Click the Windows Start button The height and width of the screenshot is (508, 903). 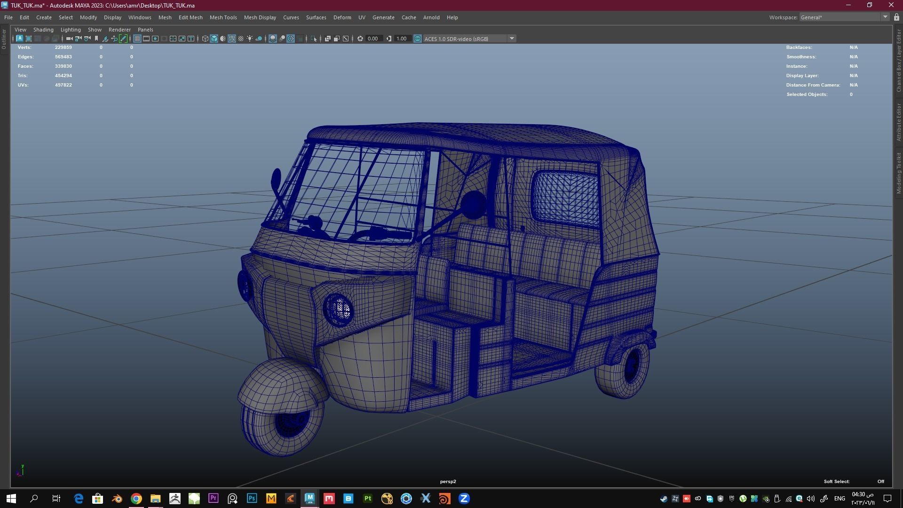pyautogui.click(x=11, y=498)
